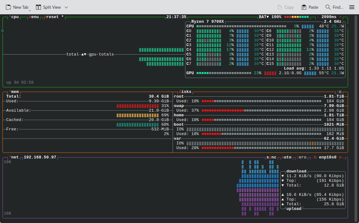Image resolution: width=359 pixels, height=223 pixels.
Task: Toggle the cpu box label
Action: [14, 17]
